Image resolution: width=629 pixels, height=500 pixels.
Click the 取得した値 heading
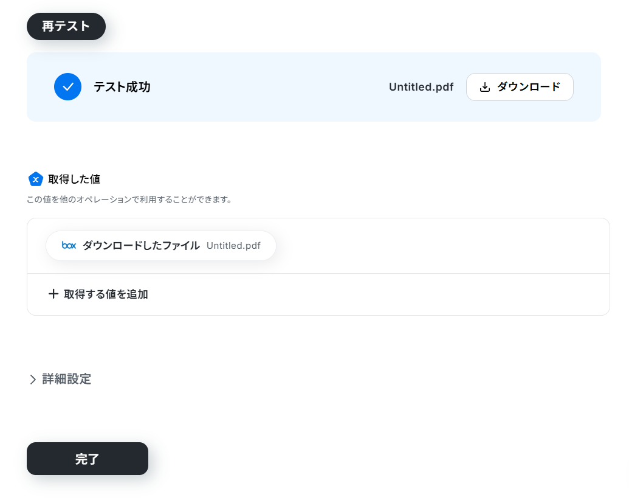click(74, 179)
